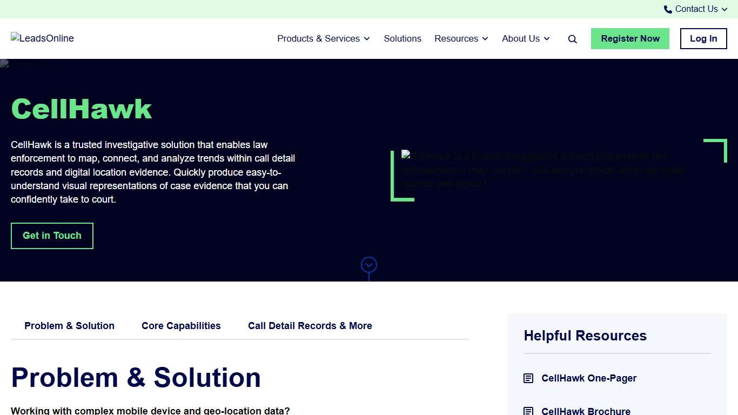Open the Solutions menu item

click(x=402, y=38)
